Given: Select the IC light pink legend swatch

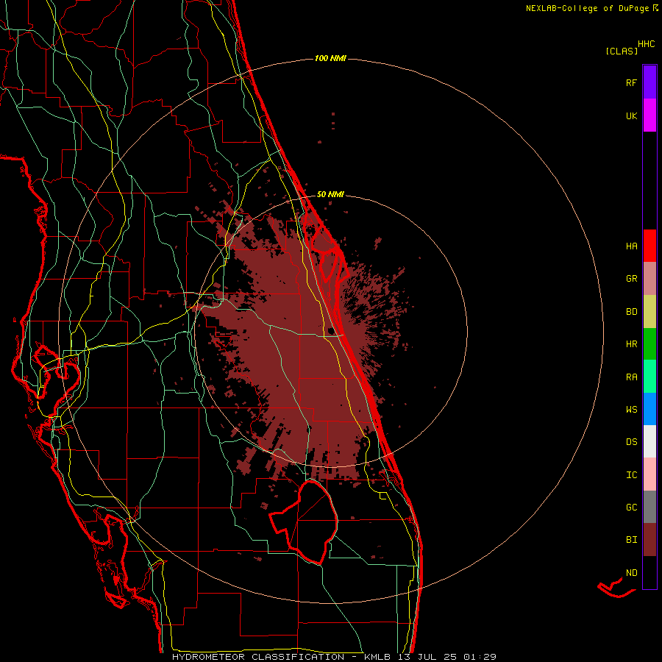Looking at the screenshot, I should point(649,474).
